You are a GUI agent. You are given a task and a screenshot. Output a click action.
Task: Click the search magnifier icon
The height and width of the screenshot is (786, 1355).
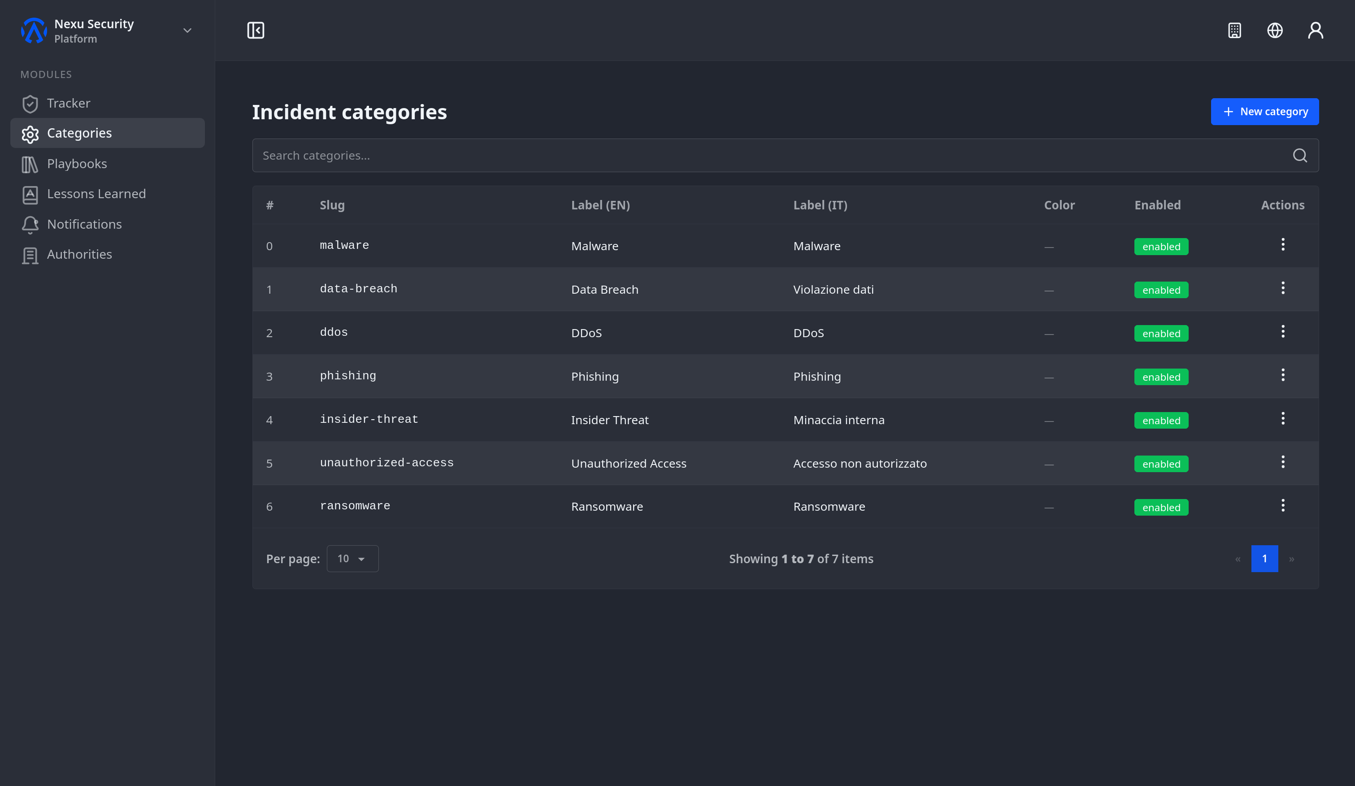tap(1299, 156)
